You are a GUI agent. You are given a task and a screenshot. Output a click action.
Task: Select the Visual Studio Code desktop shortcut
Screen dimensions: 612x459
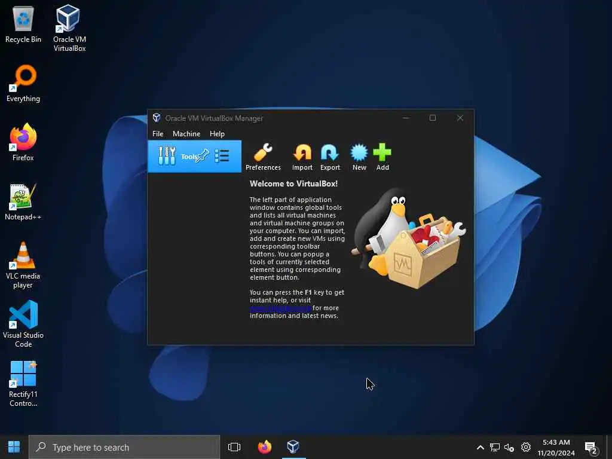(23, 324)
